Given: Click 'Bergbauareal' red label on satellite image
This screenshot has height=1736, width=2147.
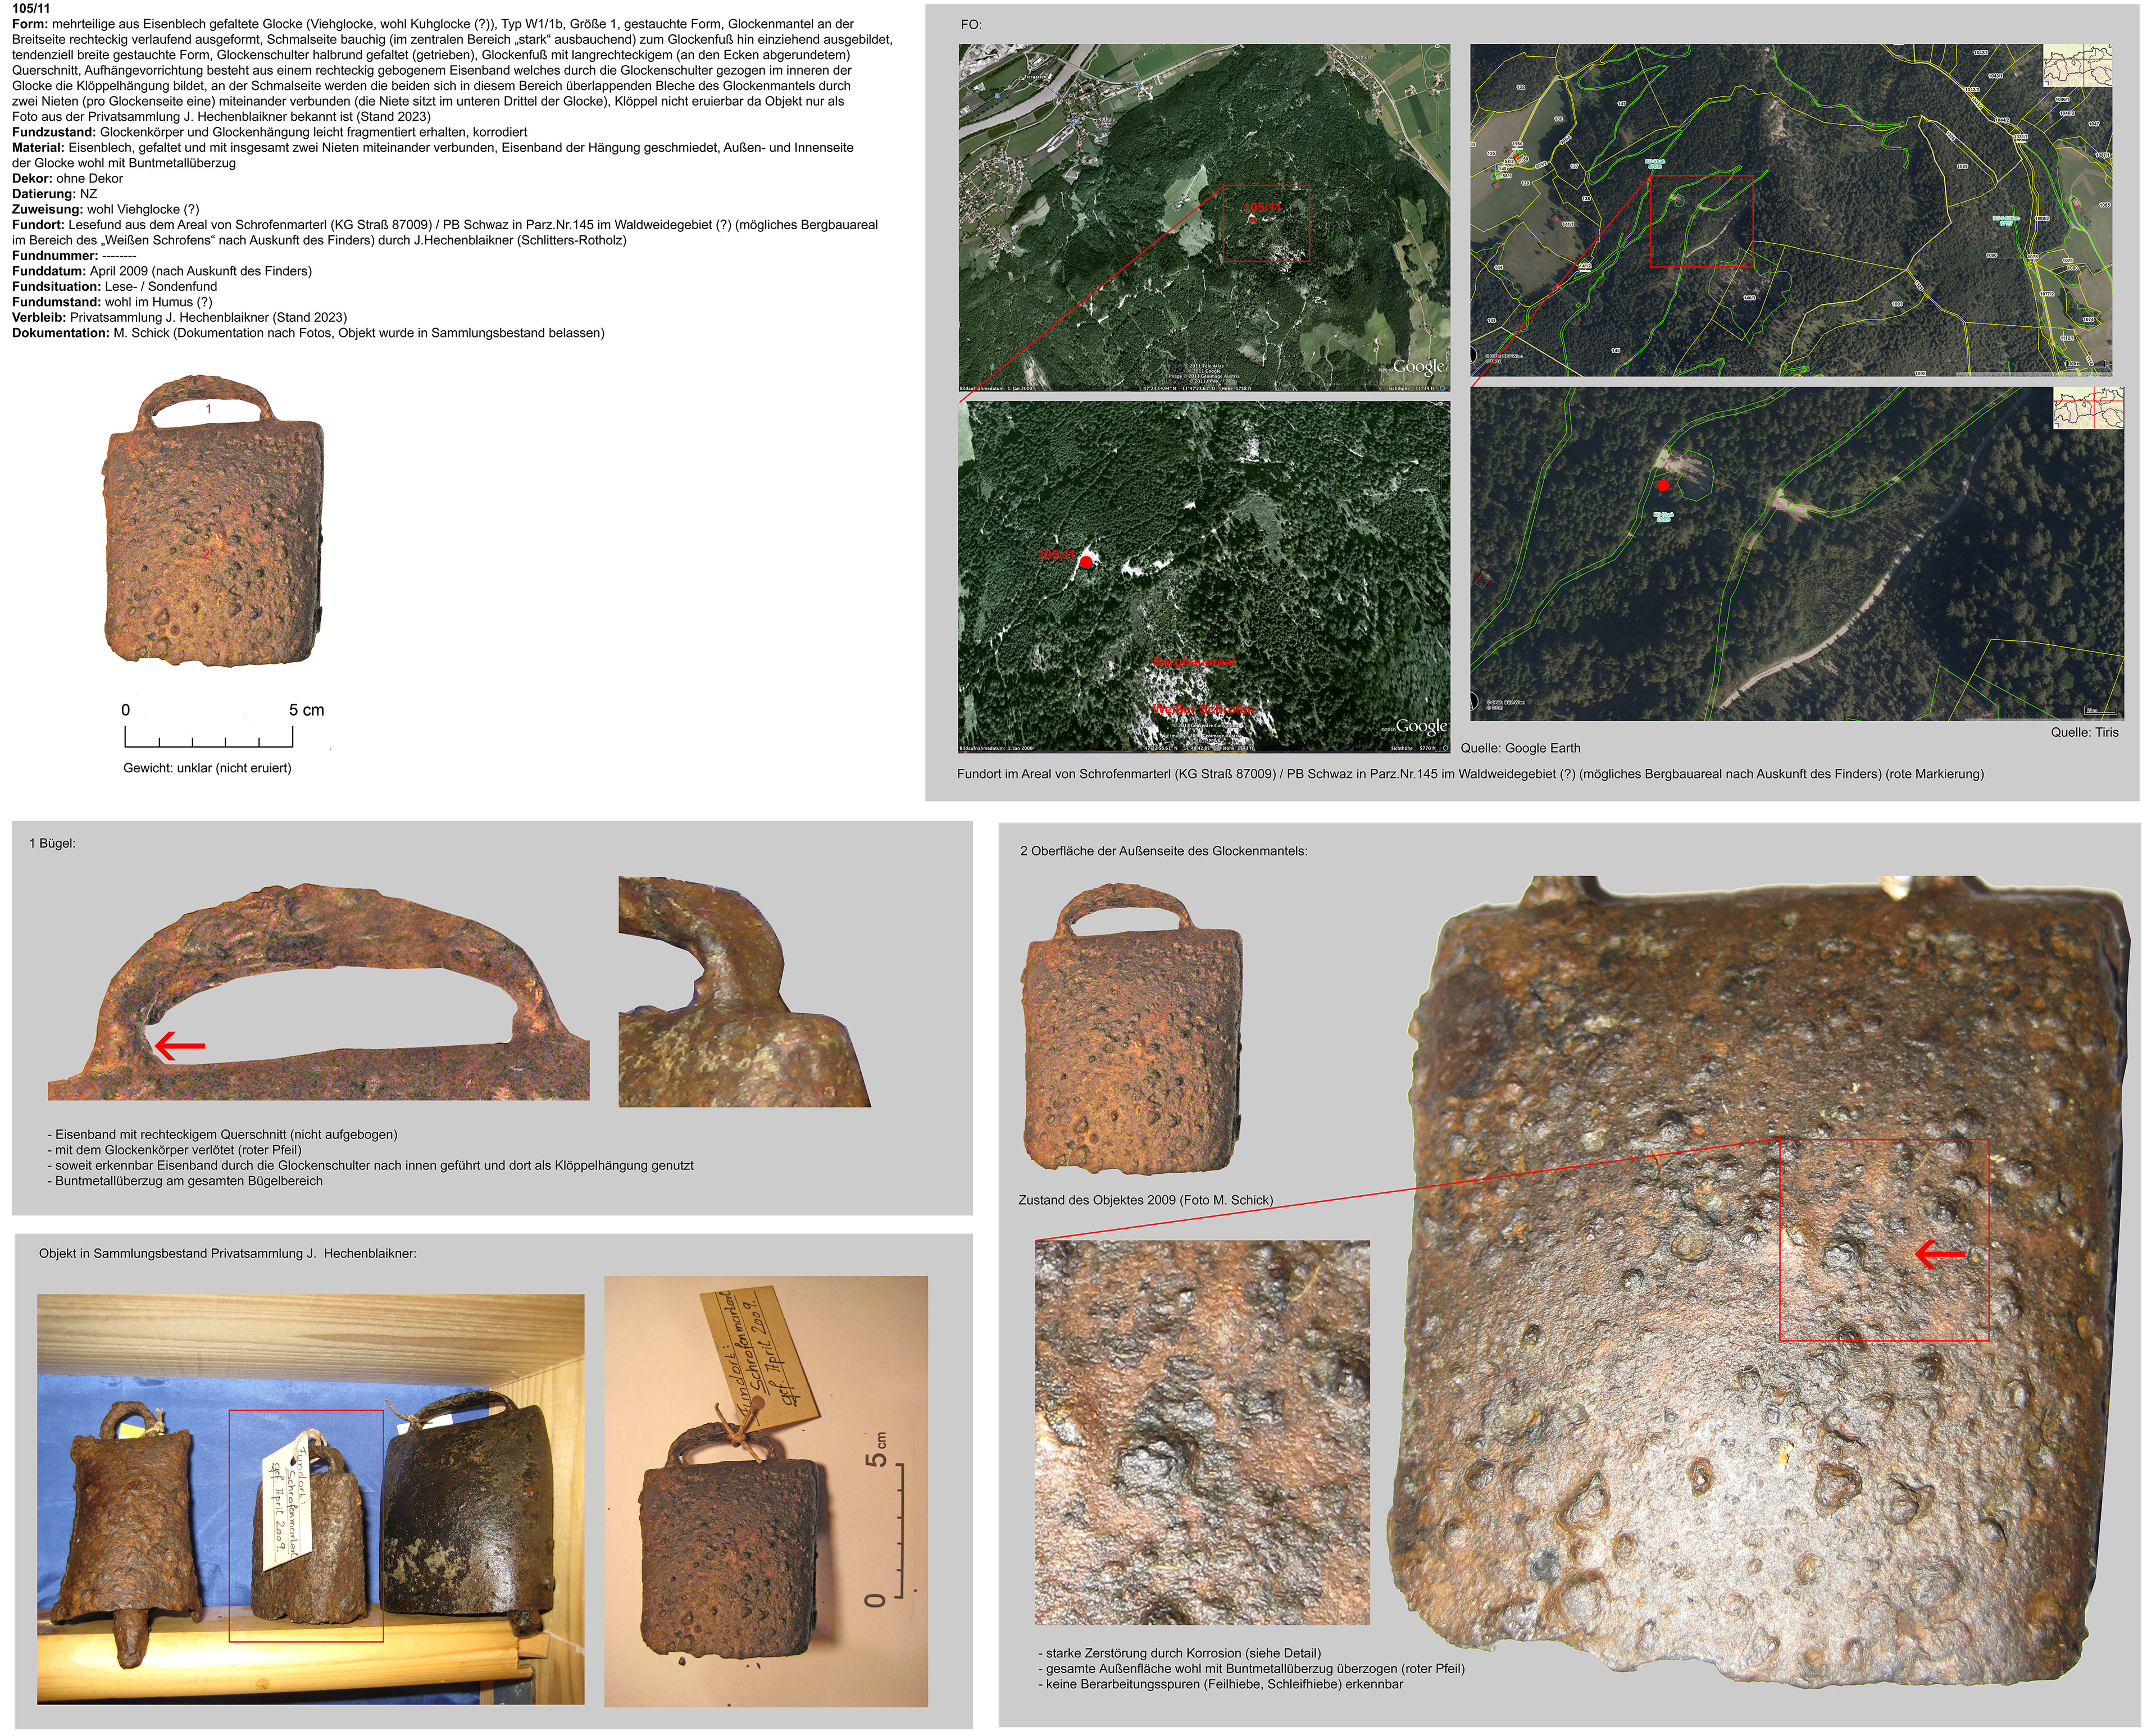Looking at the screenshot, I should pos(1194,662).
